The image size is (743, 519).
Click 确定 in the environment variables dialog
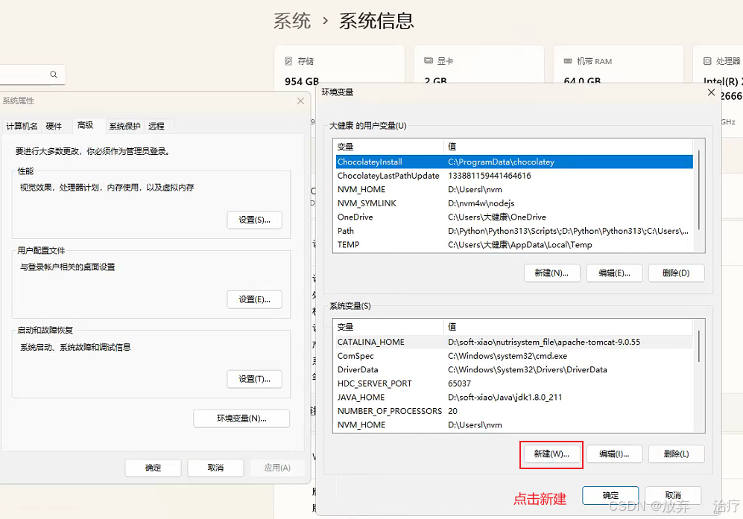(610, 494)
